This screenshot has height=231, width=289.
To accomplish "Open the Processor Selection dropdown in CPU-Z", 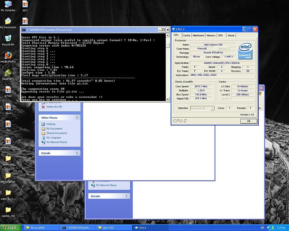I will (x=202, y=108).
